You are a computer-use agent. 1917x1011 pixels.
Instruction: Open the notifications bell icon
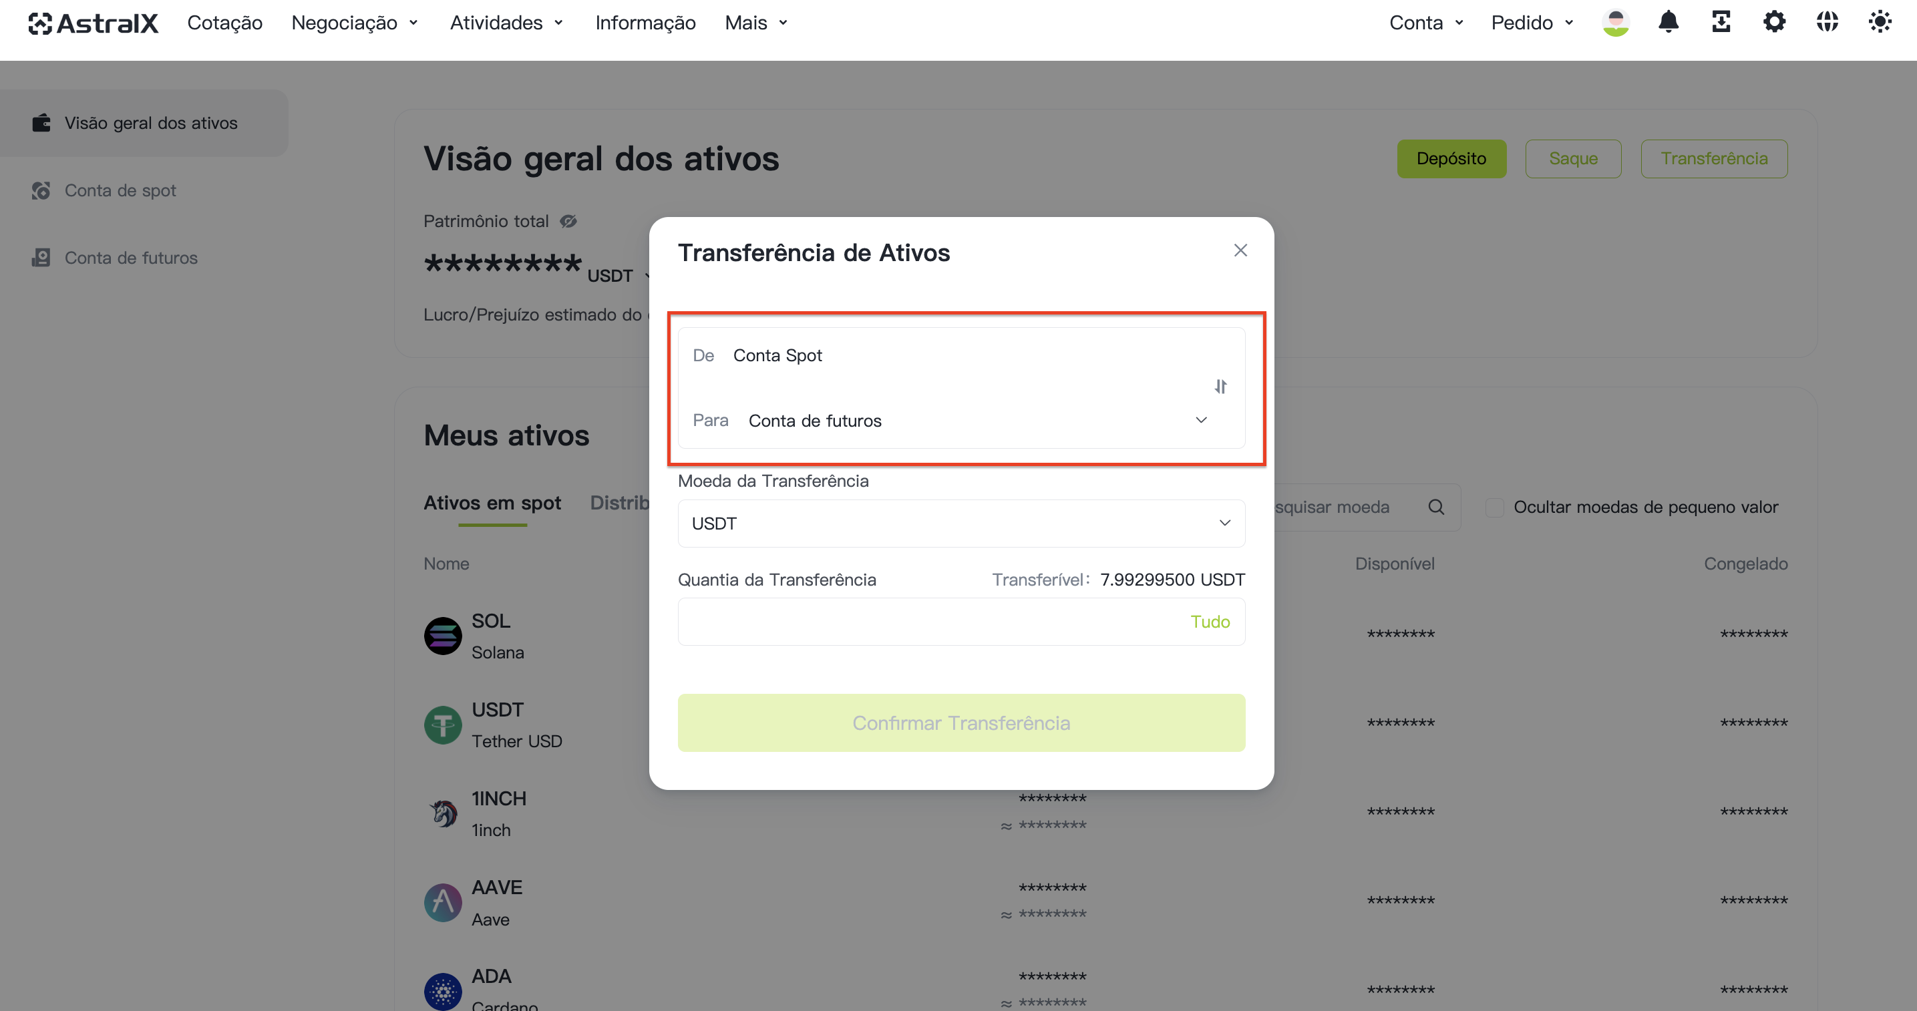click(x=1669, y=22)
